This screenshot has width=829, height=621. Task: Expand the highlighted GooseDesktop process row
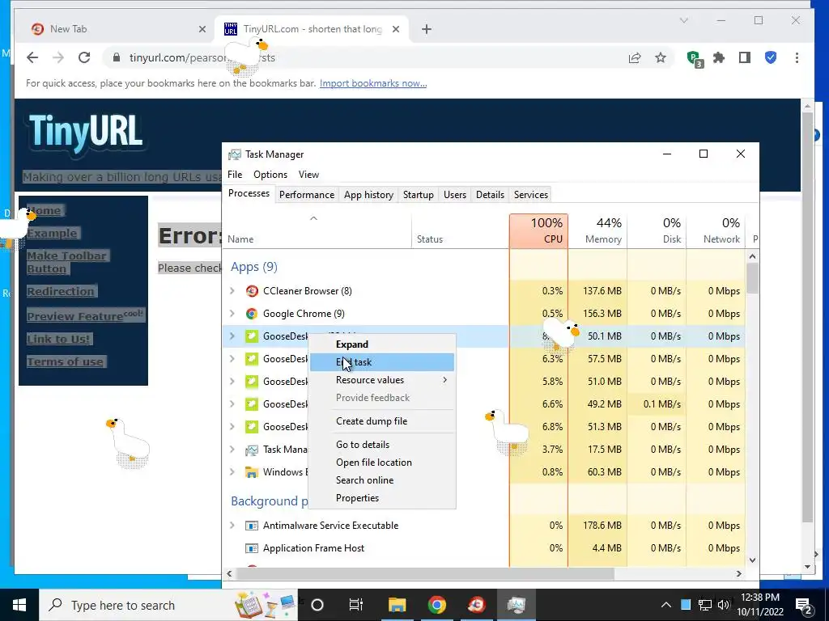(232, 336)
